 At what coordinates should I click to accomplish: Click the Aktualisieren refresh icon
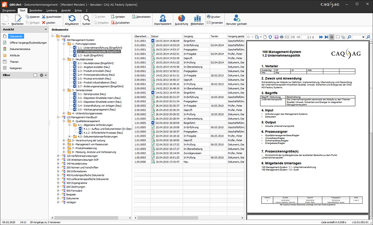71,18
